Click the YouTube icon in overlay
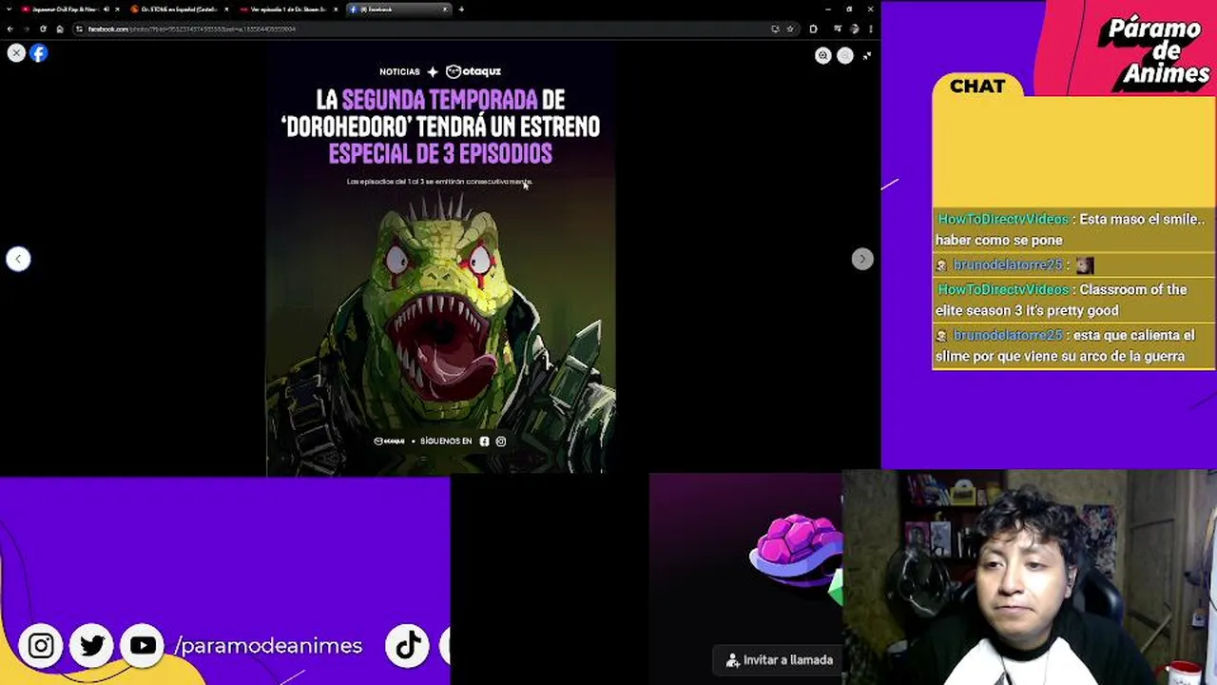The image size is (1217, 685). (x=143, y=646)
